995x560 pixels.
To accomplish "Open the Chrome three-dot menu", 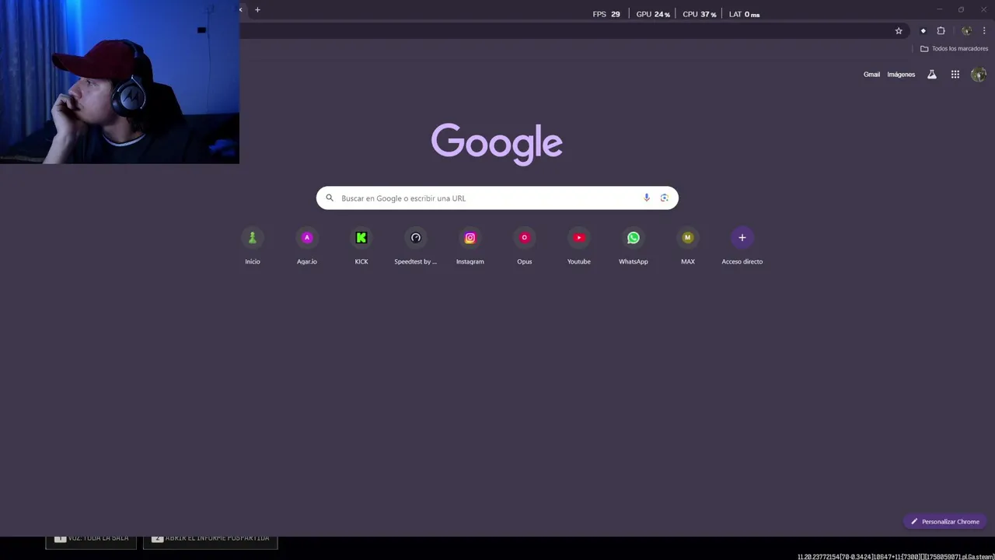I will click(x=984, y=31).
